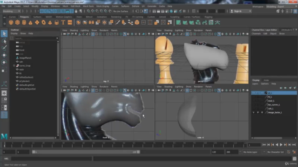Create a polygon sphere from the shelf

(11, 23)
